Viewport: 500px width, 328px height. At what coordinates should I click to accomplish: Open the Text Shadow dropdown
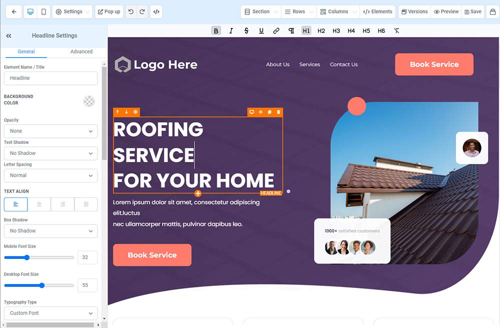(50, 153)
